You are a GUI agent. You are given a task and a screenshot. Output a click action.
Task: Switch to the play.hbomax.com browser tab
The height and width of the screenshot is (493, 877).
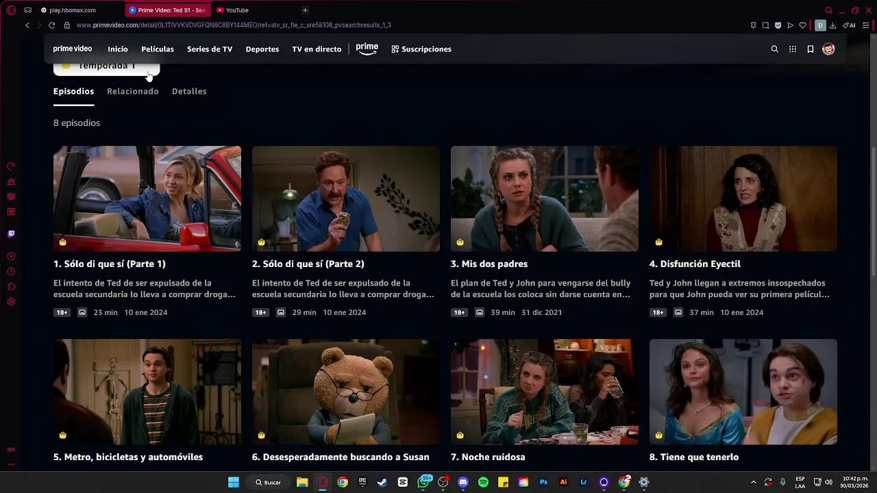click(x=79, y=10)
